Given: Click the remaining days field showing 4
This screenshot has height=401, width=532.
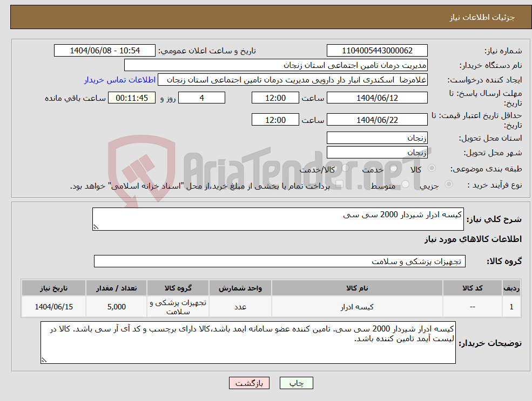Looking at the screenshot, I should (201, 98).
